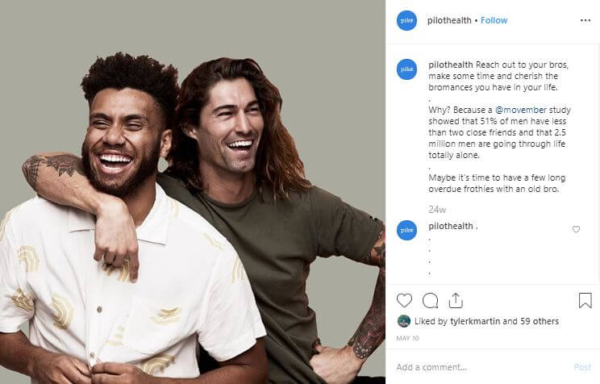Like the post with the heart icon
This screenshot has width=600, height=384.
(404, 301)
